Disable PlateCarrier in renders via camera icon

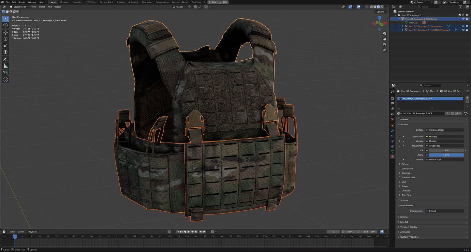tap(467, 19)
